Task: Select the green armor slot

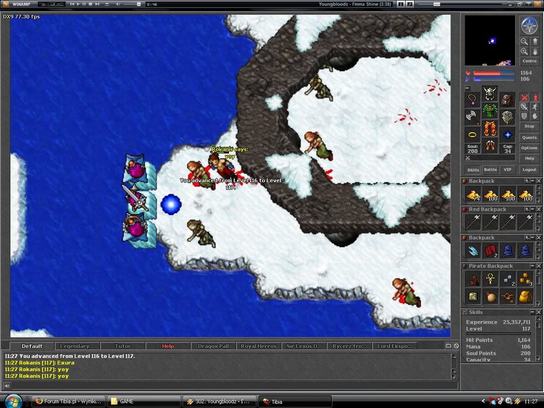Action: [x=490, y=111]
